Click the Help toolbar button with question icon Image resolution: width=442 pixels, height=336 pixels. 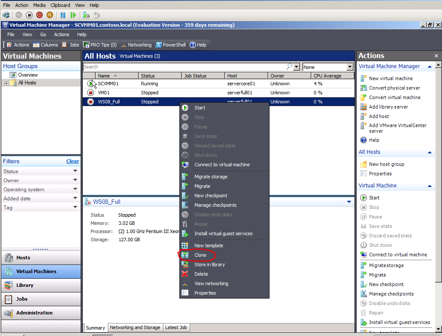[198, 45]
